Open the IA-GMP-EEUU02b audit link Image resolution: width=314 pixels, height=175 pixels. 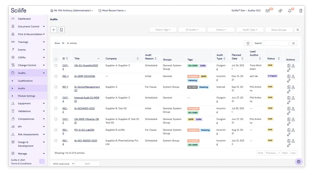coord(84,76)
